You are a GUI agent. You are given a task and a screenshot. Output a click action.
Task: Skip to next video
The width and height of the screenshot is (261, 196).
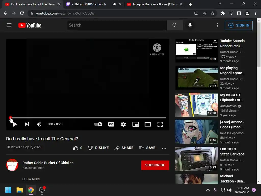(27, 124)
